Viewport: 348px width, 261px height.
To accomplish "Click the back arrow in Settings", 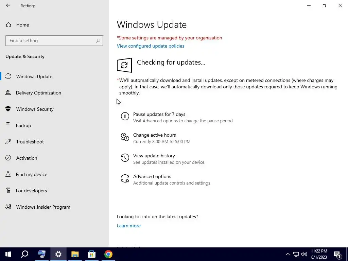I will [8, 5].
